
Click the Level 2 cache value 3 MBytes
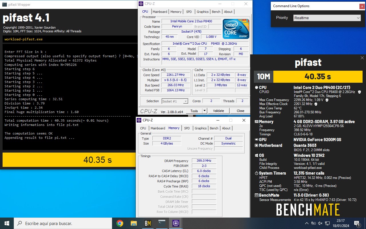[220, 85]
